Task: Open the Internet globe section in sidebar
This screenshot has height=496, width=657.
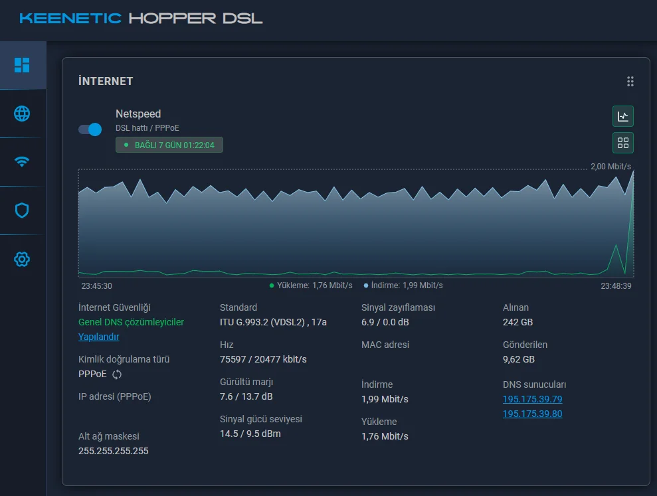Action: tap(22, 114)
